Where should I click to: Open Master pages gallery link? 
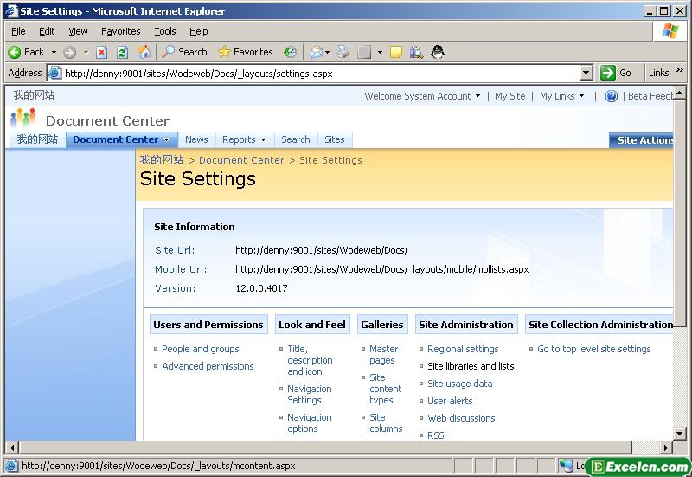pyautogui.click(x=383, y=355)
